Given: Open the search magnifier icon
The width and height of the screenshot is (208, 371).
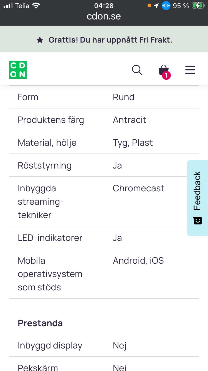Looking at the screenshot, I should 137,70.
